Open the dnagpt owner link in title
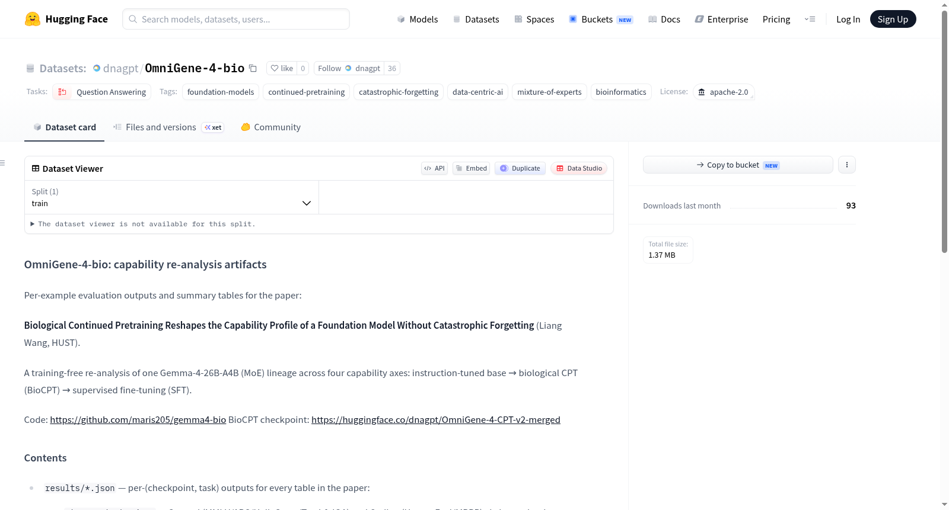This screenshot has width=949, height=510. coord(120,68)
